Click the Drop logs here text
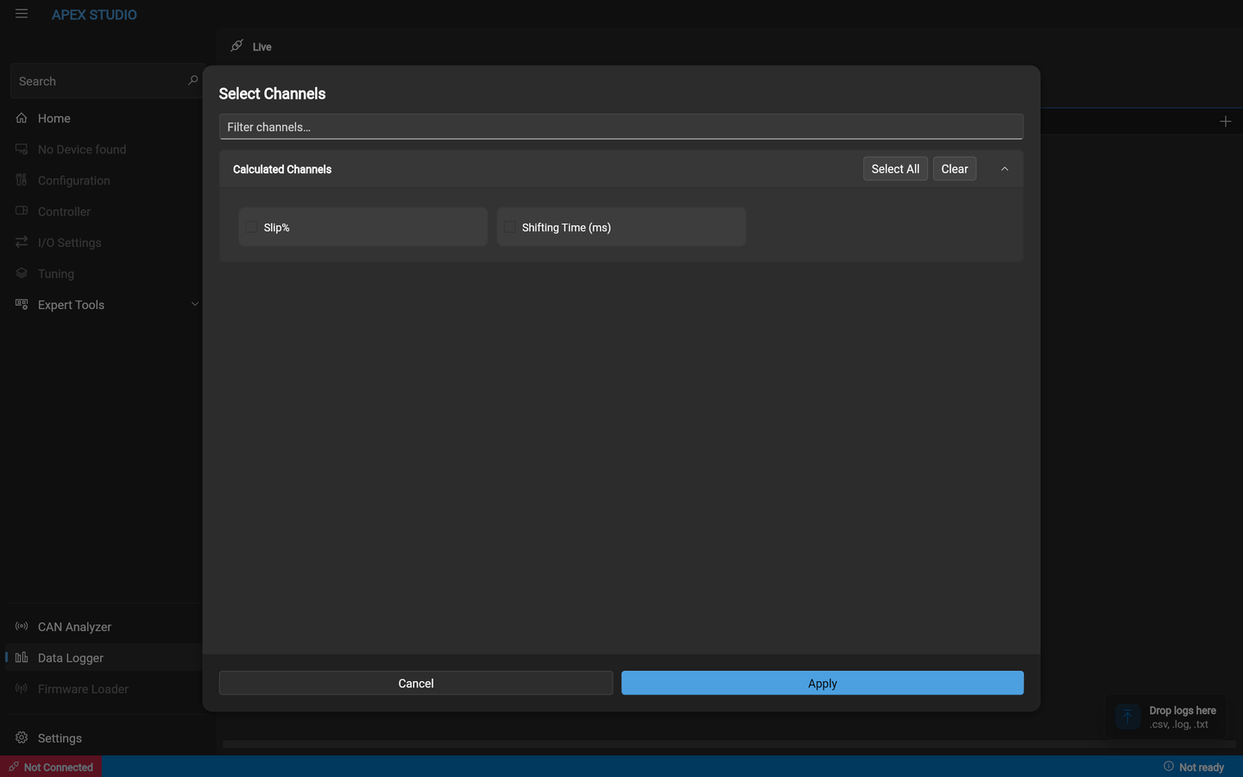 pos(1183,711)
